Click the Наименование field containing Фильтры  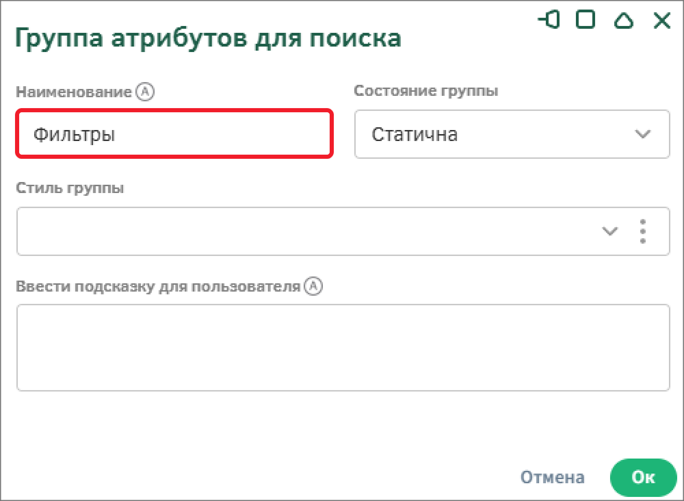(x=174, y=133)
